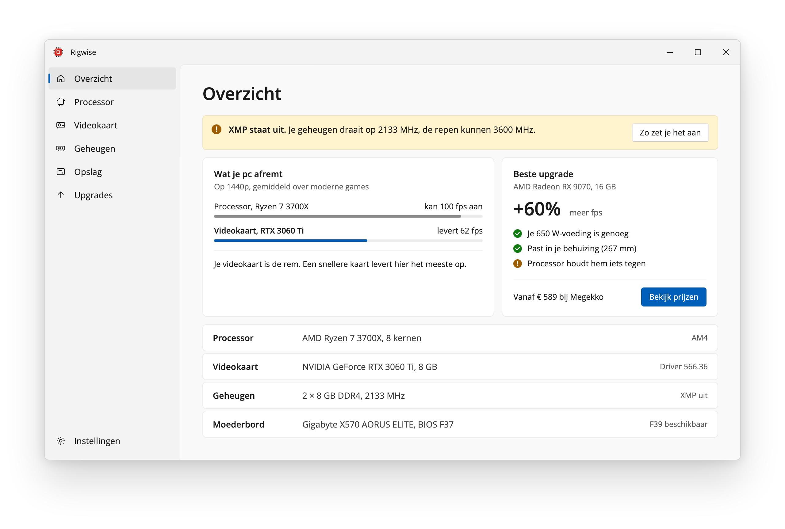Image resolution: width=785 pixels, height=529 pixels.
Task: Go to the Videokaart section
Action: click(113, 125)
